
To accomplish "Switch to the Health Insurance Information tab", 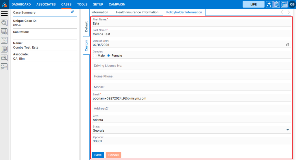I will [x=137, y=12].
